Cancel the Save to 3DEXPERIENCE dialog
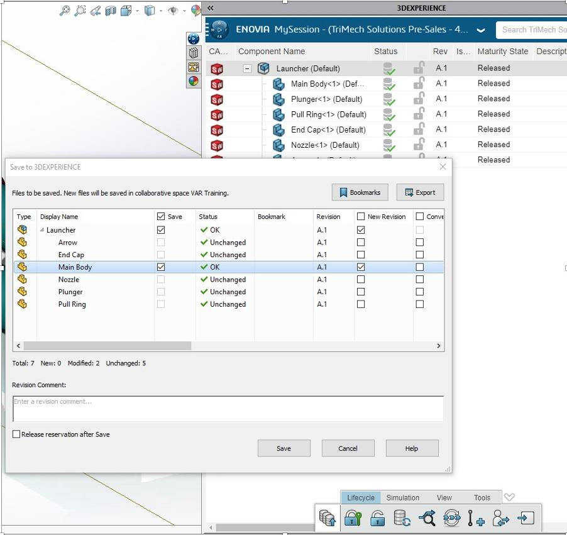 348,448
